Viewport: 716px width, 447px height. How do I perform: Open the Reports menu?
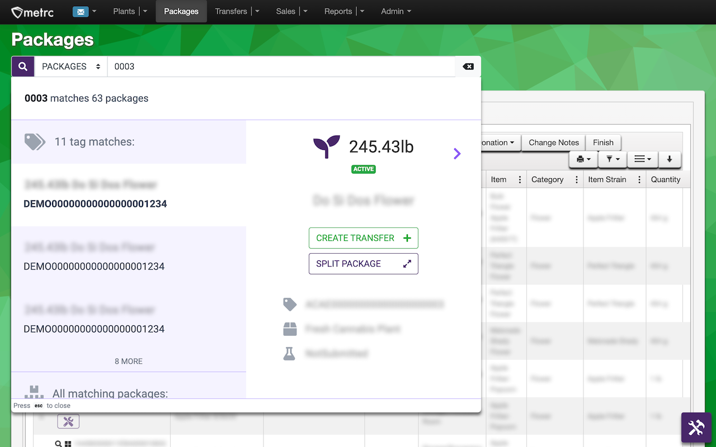[x=344, y=11]
